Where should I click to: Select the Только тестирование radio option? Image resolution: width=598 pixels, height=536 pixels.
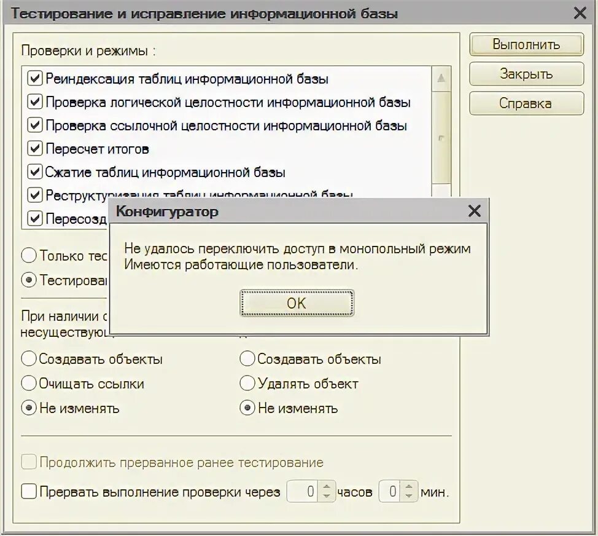pyautogui.click(x=29, y=256)
